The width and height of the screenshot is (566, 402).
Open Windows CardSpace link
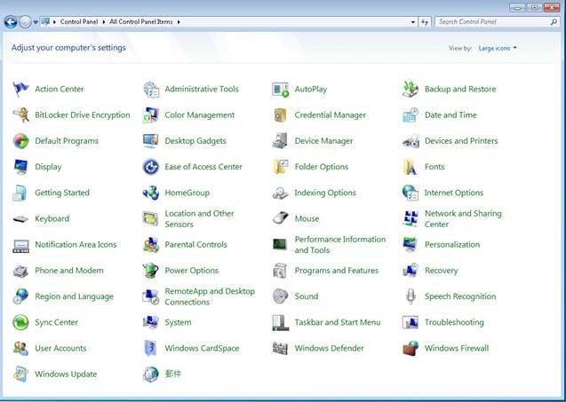click(x=202, y=348)
